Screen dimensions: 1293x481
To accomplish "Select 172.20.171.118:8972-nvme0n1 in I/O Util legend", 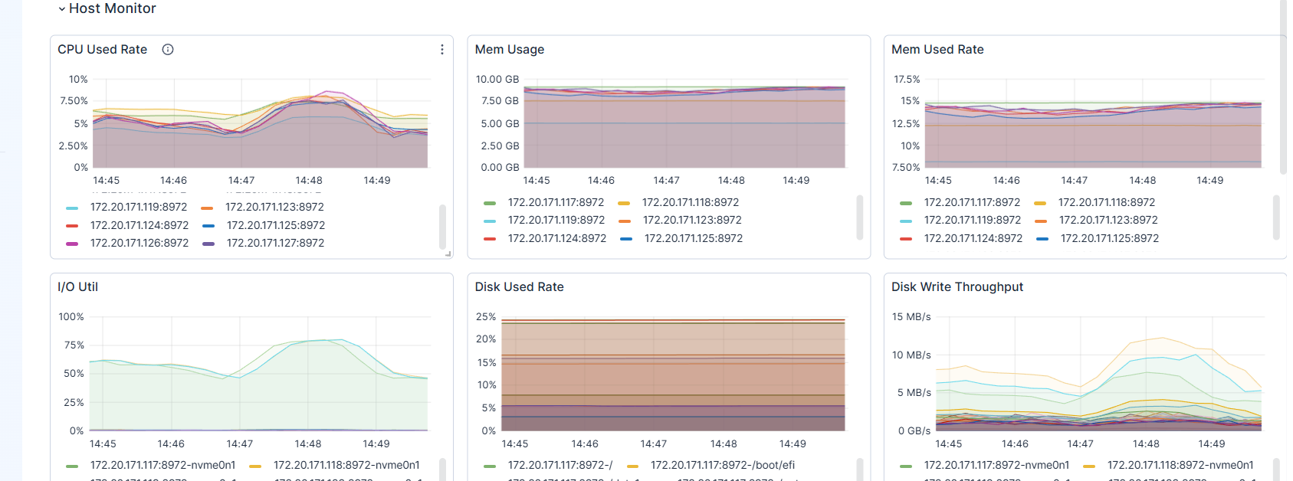I will pyautogui.click(x=346, y=466).
